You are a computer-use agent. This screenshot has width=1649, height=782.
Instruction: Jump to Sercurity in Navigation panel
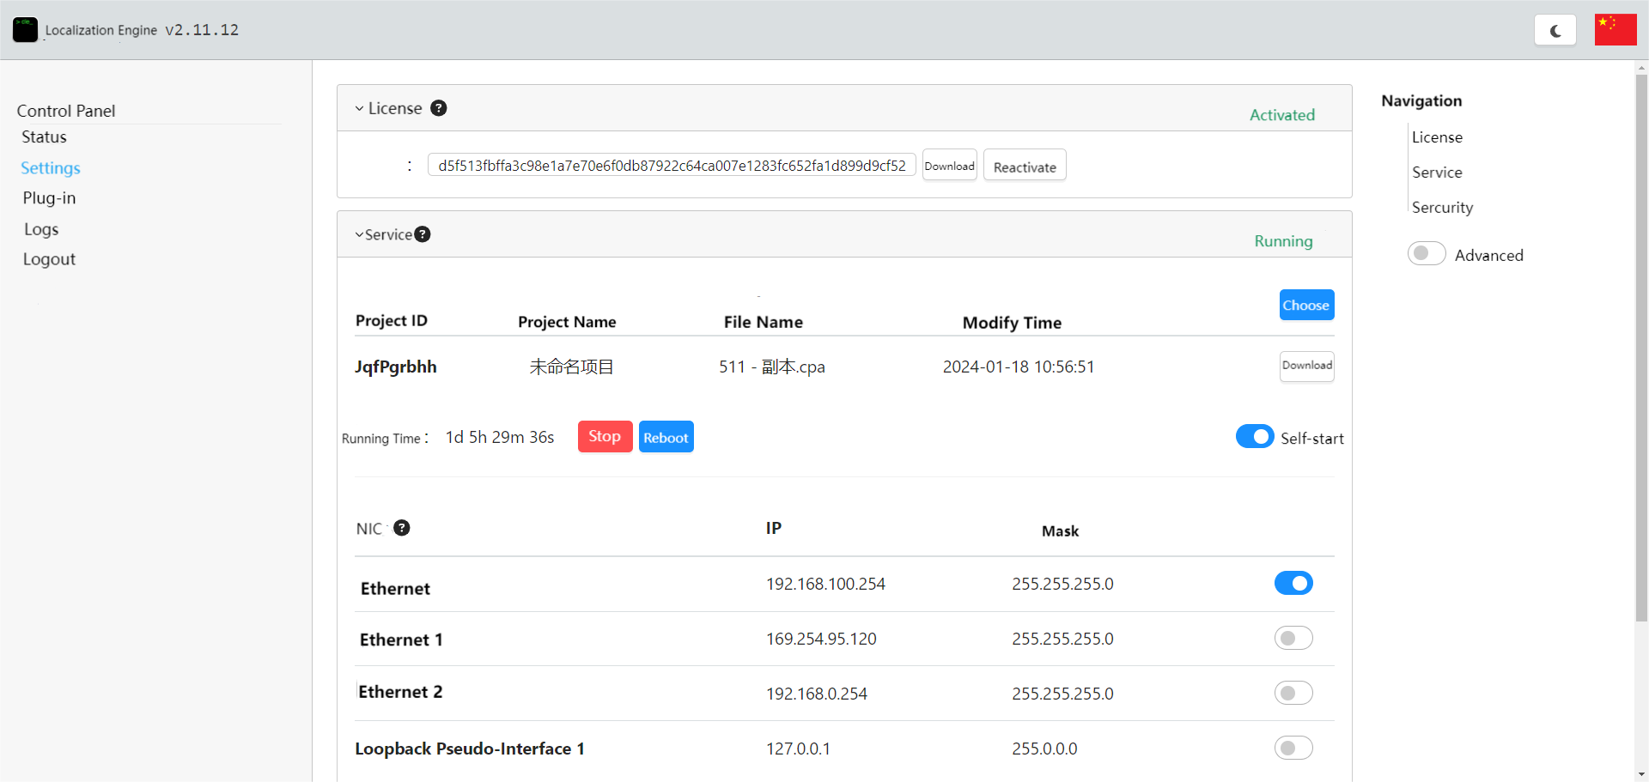click(x=1442, y=208)
